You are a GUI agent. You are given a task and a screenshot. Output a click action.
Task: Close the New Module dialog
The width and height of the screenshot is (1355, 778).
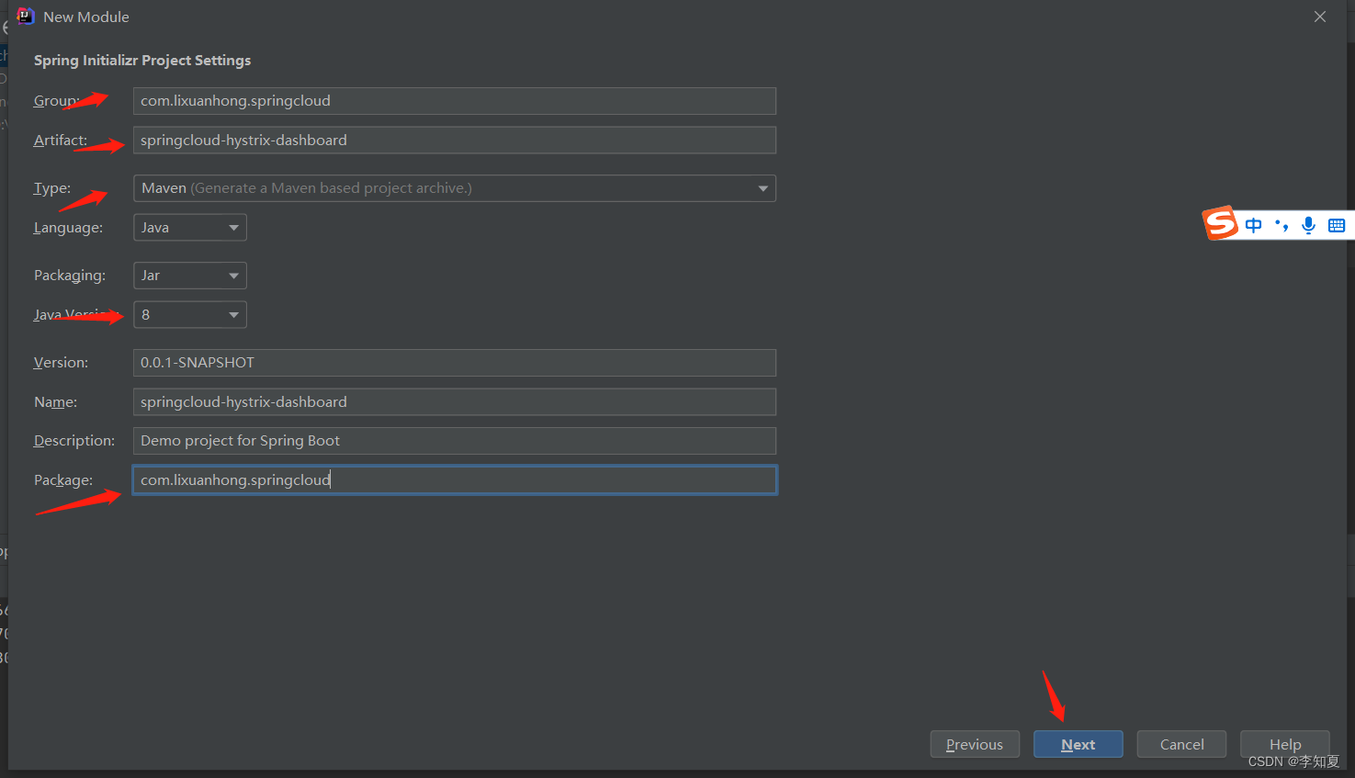click(1320, 17)
